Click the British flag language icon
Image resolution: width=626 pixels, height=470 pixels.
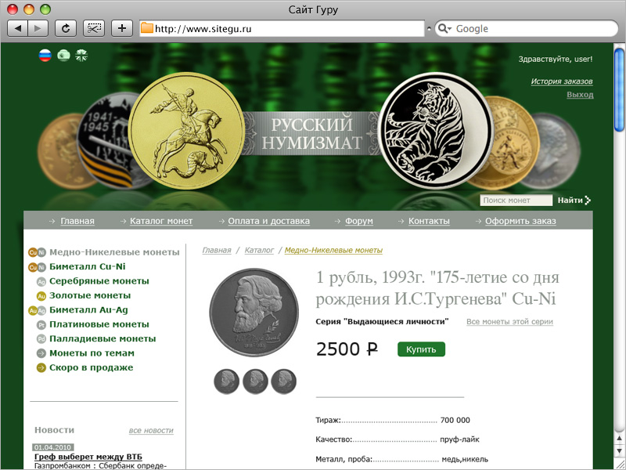(x=81, y=55)
